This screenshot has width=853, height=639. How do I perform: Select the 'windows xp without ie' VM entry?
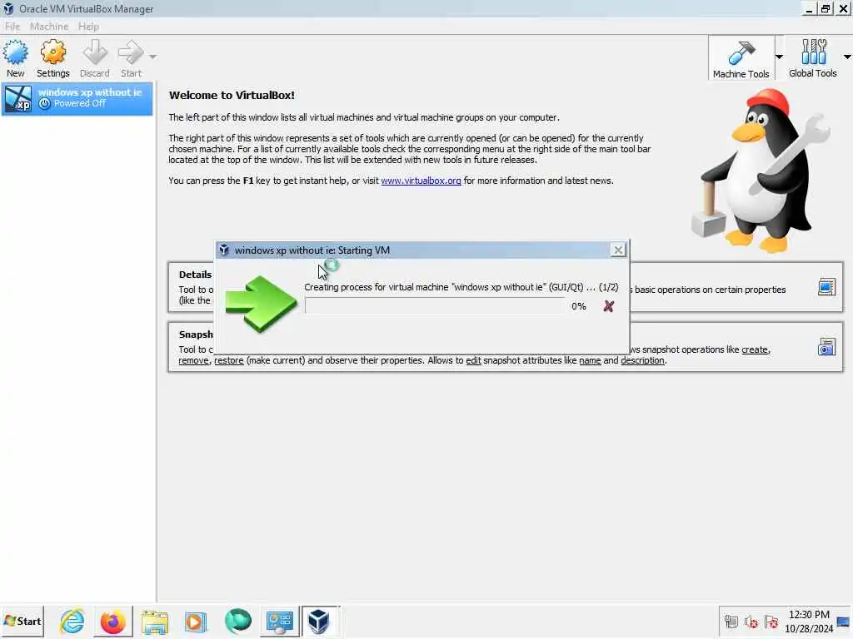click(x=77, y=98)
